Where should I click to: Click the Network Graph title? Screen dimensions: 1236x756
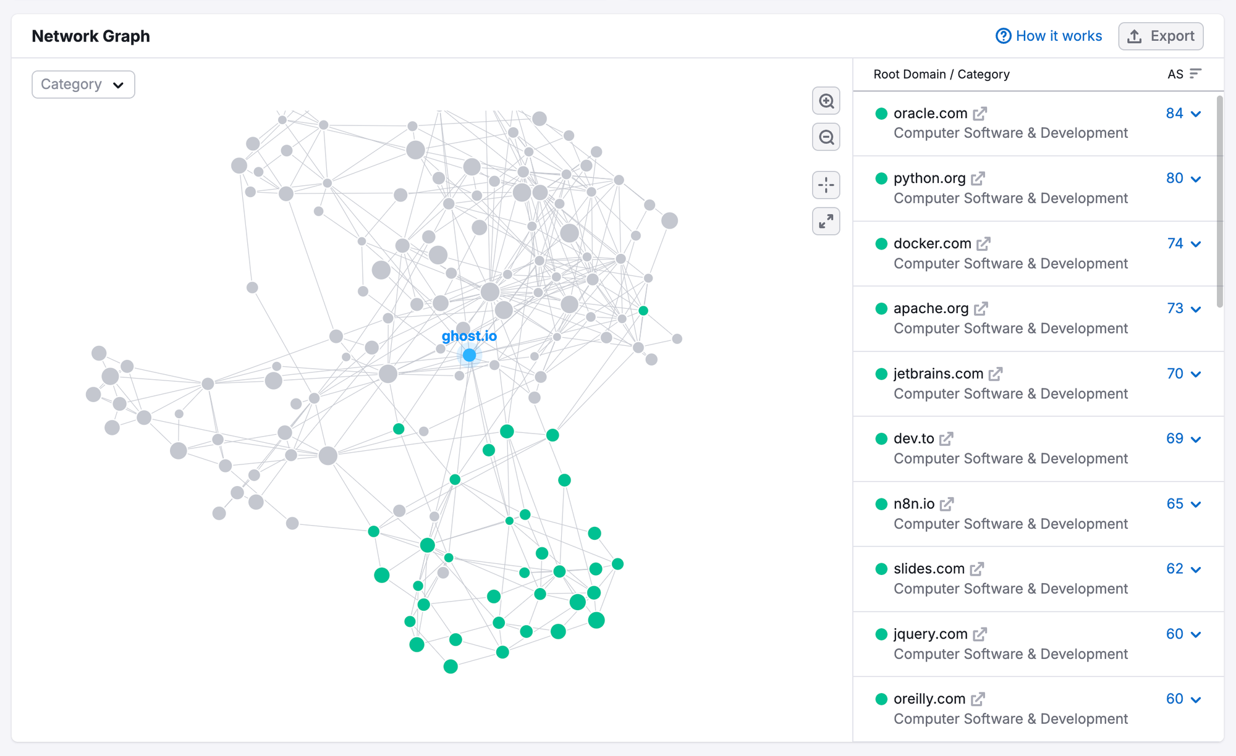tap(91, 36)
